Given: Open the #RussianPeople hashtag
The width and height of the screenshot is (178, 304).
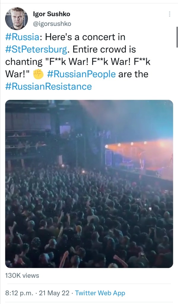Looking at the screenshot, I should pyautogui.click(x=81, y=74).
